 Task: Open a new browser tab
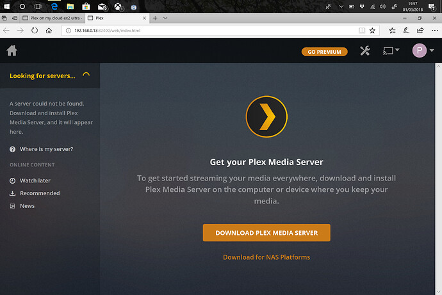point(155,18)
